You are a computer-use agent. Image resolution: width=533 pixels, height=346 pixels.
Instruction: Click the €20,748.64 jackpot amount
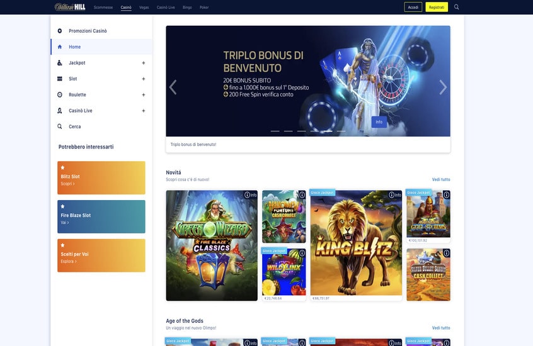(x=273, y=298)
